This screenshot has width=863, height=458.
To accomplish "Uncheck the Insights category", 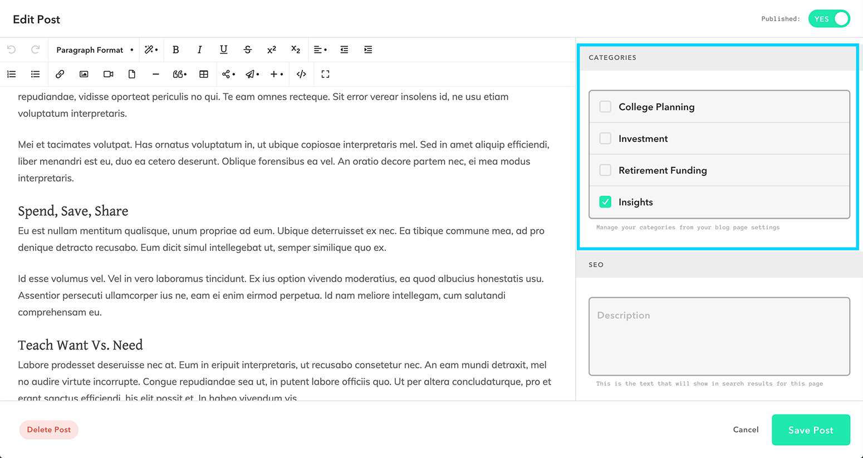I will coord(605,201).
